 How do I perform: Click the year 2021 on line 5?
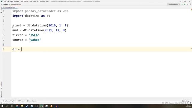tap(48, 30)
